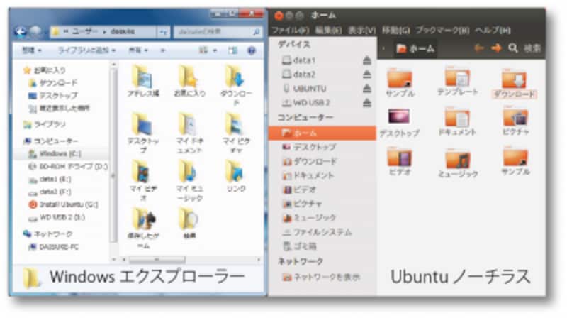Select ミュージック in Nautilus sidebar
567x318 pixels.
point(310,218)
